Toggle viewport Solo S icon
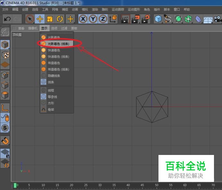This screenshot has height=190, width=222. (x=5, y=128)
